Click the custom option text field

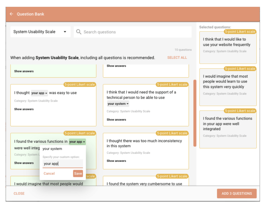pos(62,164)
